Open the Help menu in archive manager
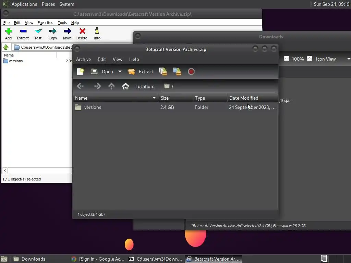 click(x=134, y=59)
